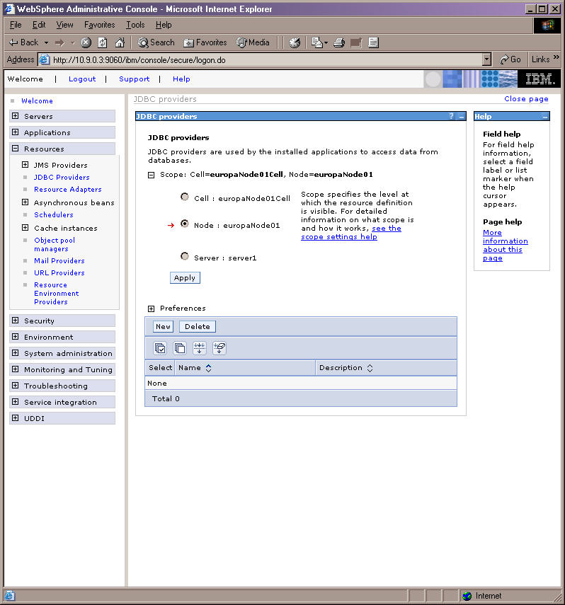The height and width of the screenshot is (605, 565).
Task: Select the Server : server1 radio button
Action: tap(185, 256)
